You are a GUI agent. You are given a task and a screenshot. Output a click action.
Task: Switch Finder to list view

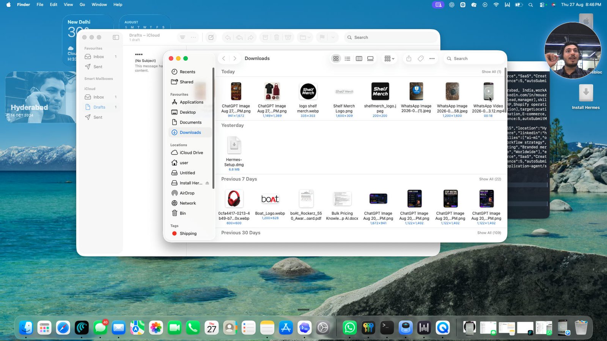348,58
